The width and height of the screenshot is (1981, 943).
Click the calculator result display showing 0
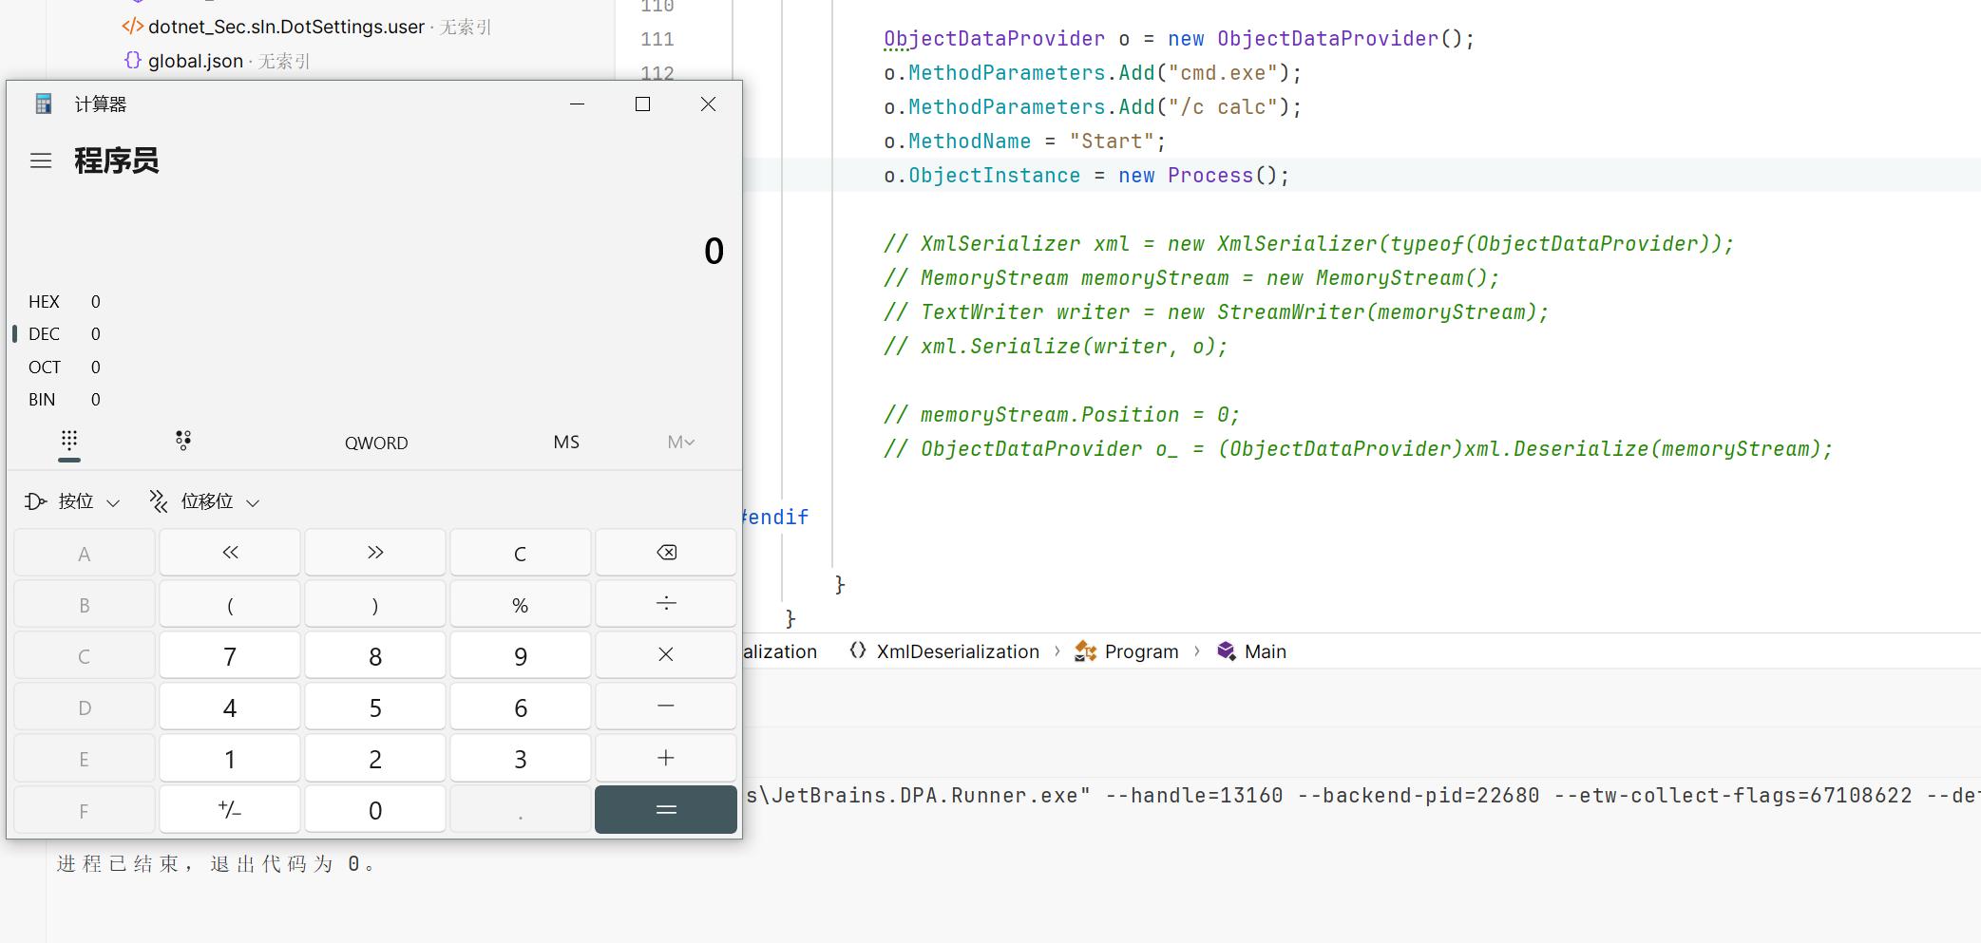[714, 251]
